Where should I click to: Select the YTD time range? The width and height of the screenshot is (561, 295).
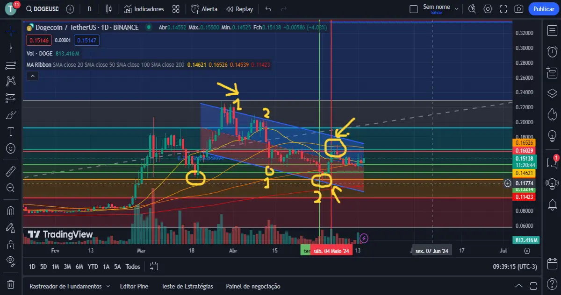click(x=93, y=267)
